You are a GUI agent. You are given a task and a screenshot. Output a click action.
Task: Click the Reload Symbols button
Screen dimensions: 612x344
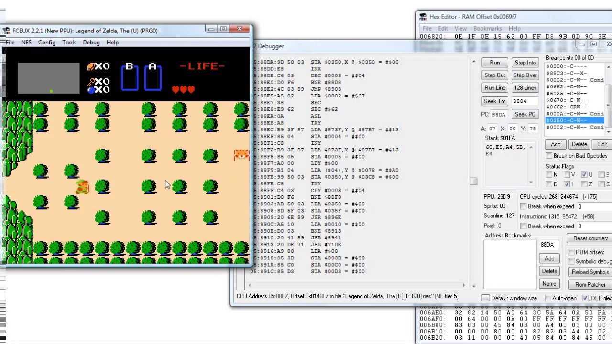tap(590, 272)
